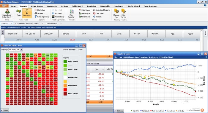208x113 pixels.
Task: Sort by bb column in holecards table
Action: coord(98,69)
